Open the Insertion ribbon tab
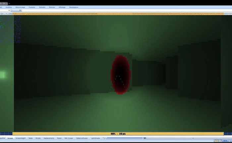This screenshot has width=232, height=143. coord(9,7)
